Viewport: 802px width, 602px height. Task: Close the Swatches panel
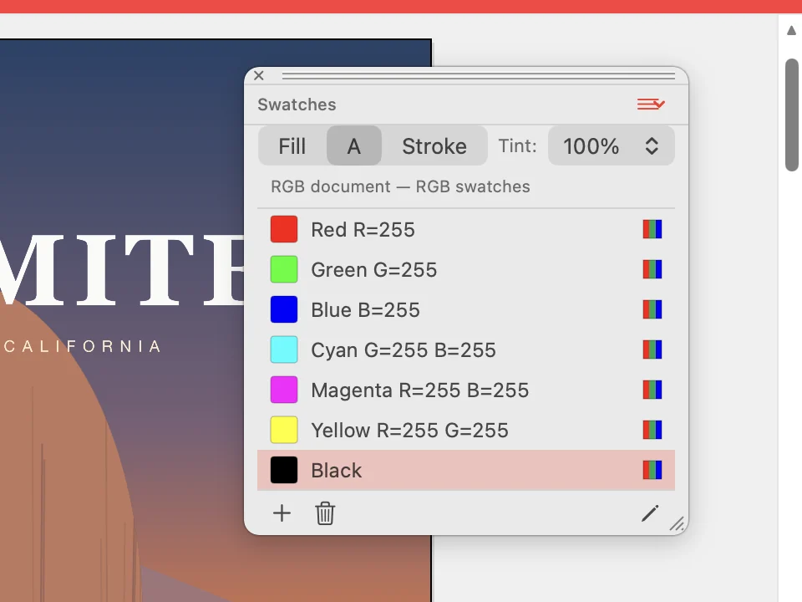(259, 76)
